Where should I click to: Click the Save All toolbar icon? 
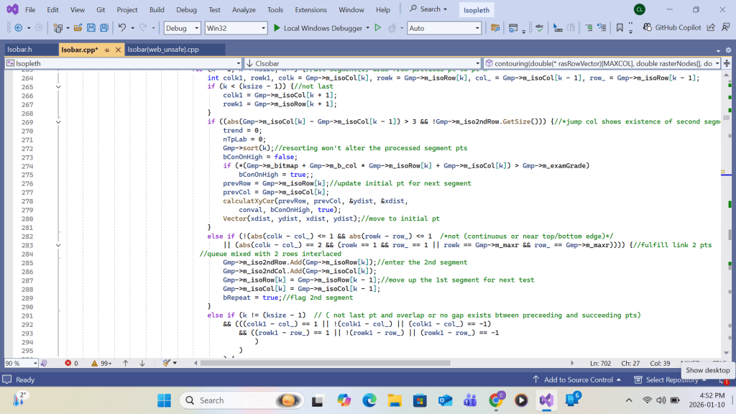point(105,28)
